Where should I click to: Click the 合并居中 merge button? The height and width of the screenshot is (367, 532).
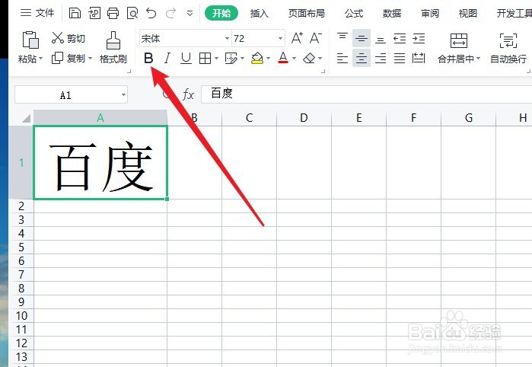[x=459, y=48]
